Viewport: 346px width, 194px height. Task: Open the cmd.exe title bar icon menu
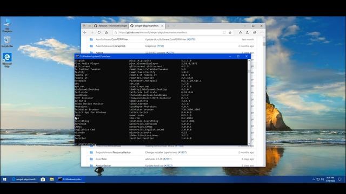point(77,56)
